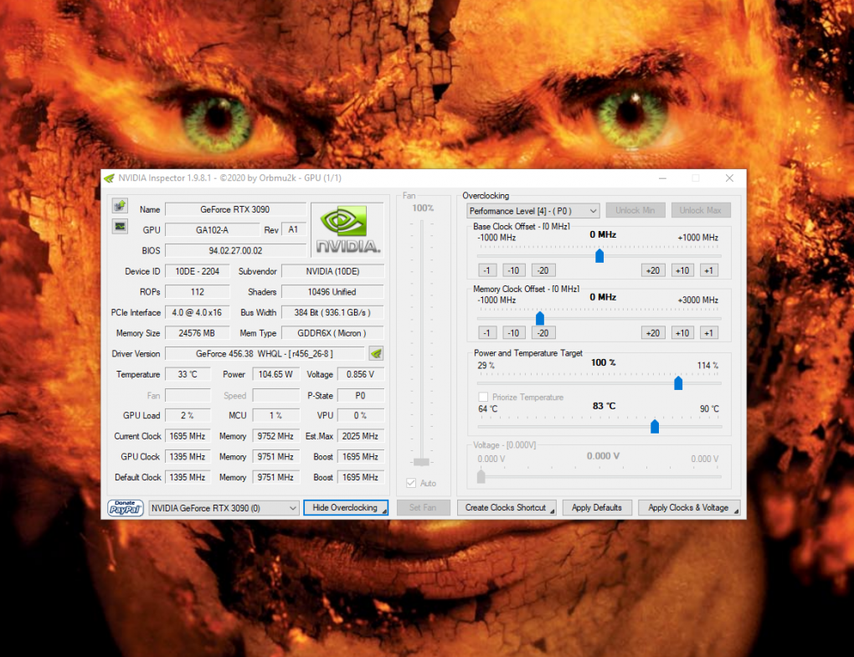This screenshot has width=854, height=657.
Task: Click the vertical fan speed slider handle
Action: click(421, 462)
